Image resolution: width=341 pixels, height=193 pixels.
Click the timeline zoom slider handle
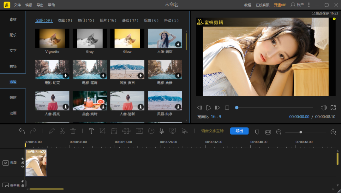tap(301, 132)
